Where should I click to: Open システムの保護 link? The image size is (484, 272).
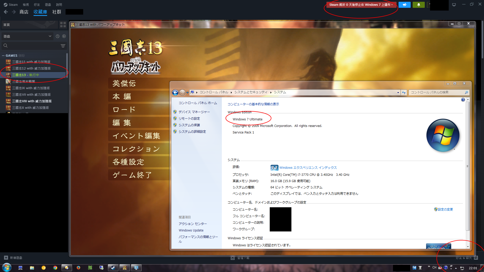[x=189, y=125]
